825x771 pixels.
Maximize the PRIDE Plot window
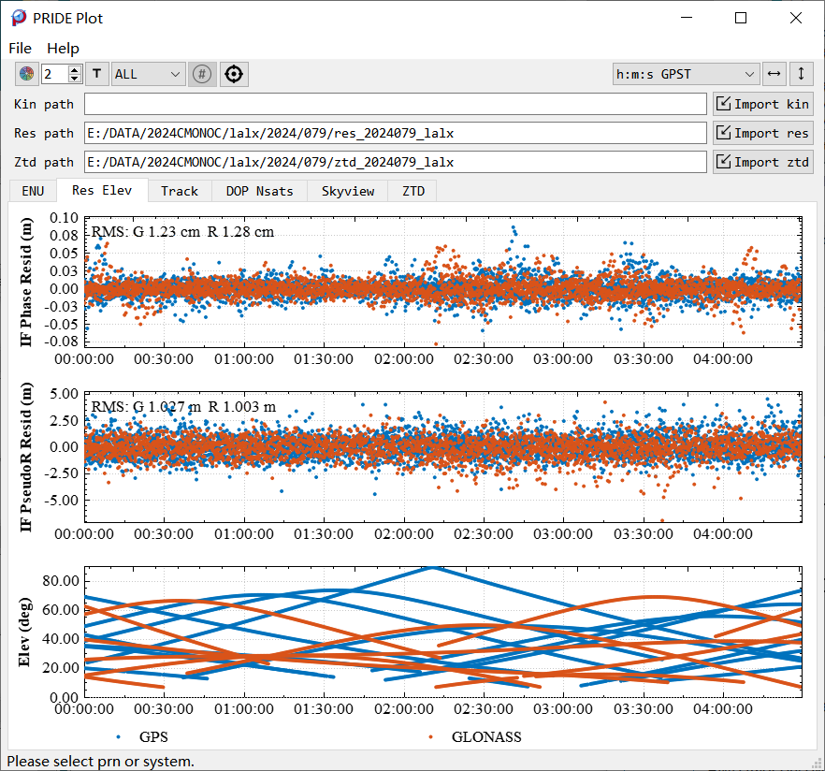(741, 18)
